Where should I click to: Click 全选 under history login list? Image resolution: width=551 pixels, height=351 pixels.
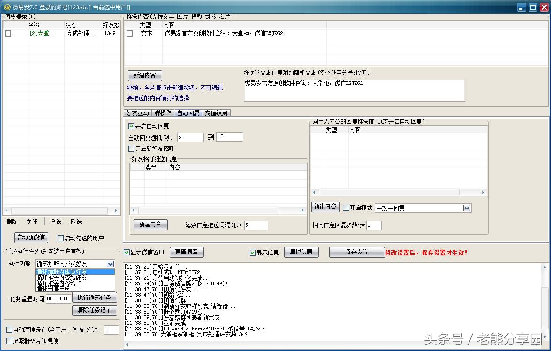click(56, 222)
